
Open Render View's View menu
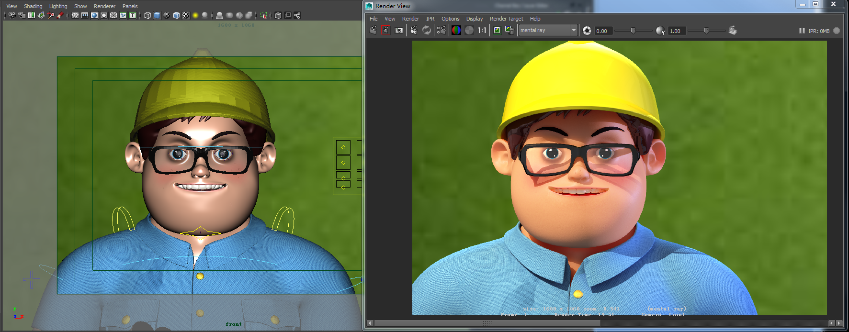tap(390, 19)
